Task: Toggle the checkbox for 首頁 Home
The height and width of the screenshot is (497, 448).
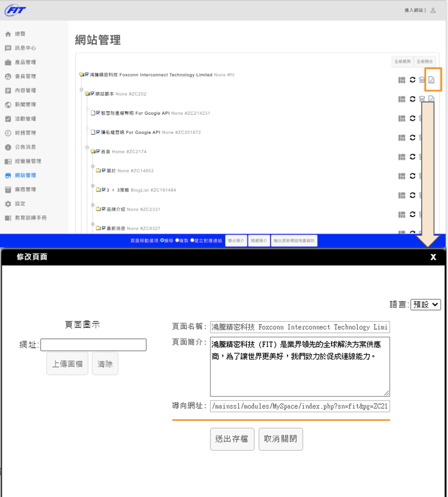Action: tap(98, 151)
